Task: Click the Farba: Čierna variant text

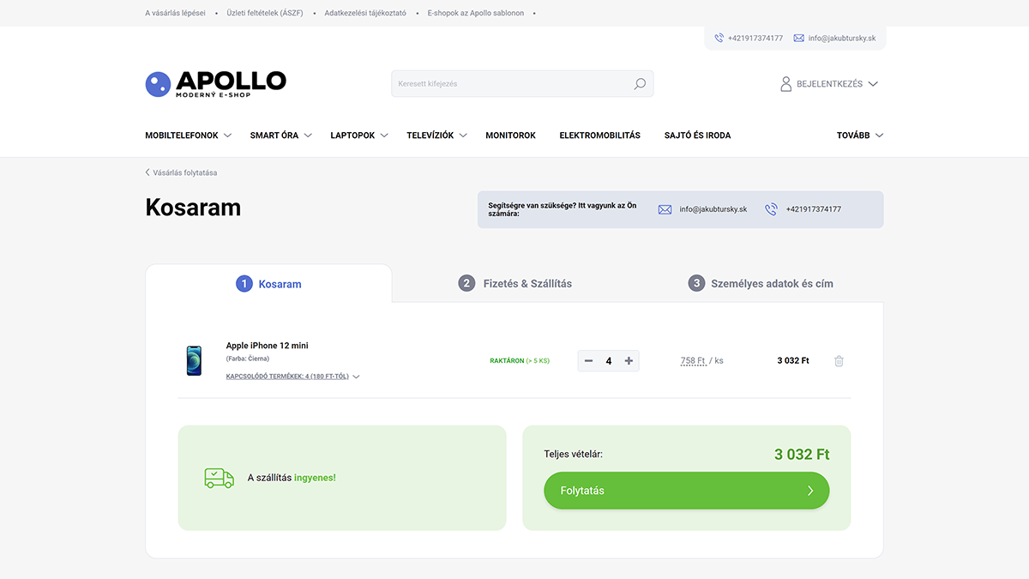Action: 248,359
